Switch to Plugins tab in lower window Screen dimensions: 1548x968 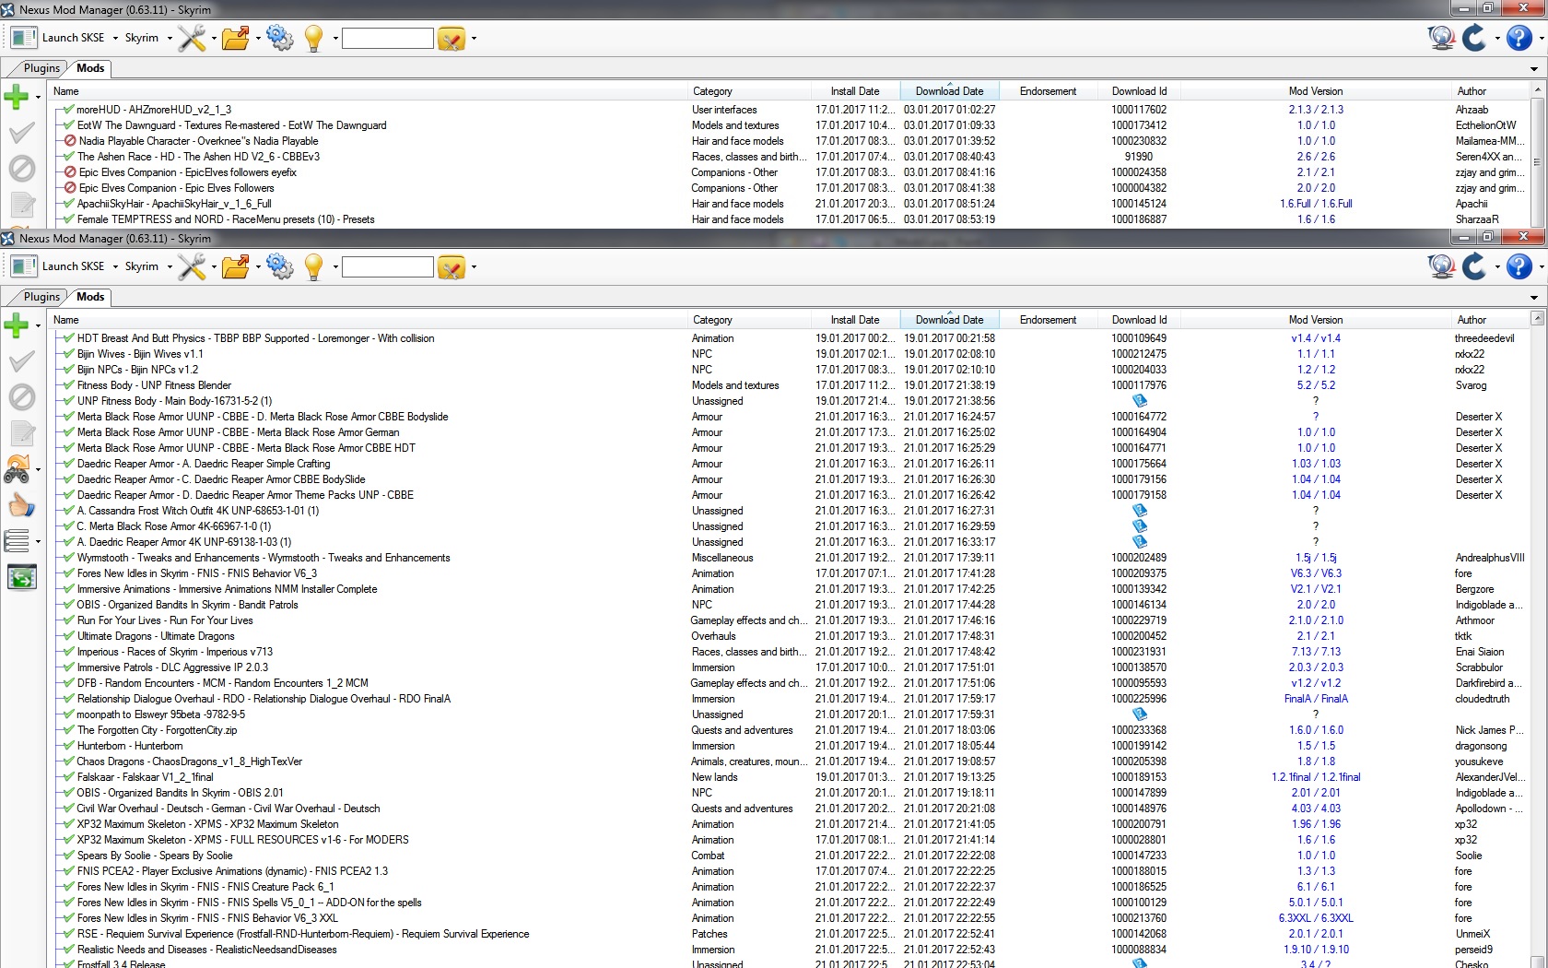click(x=41, y=297)
